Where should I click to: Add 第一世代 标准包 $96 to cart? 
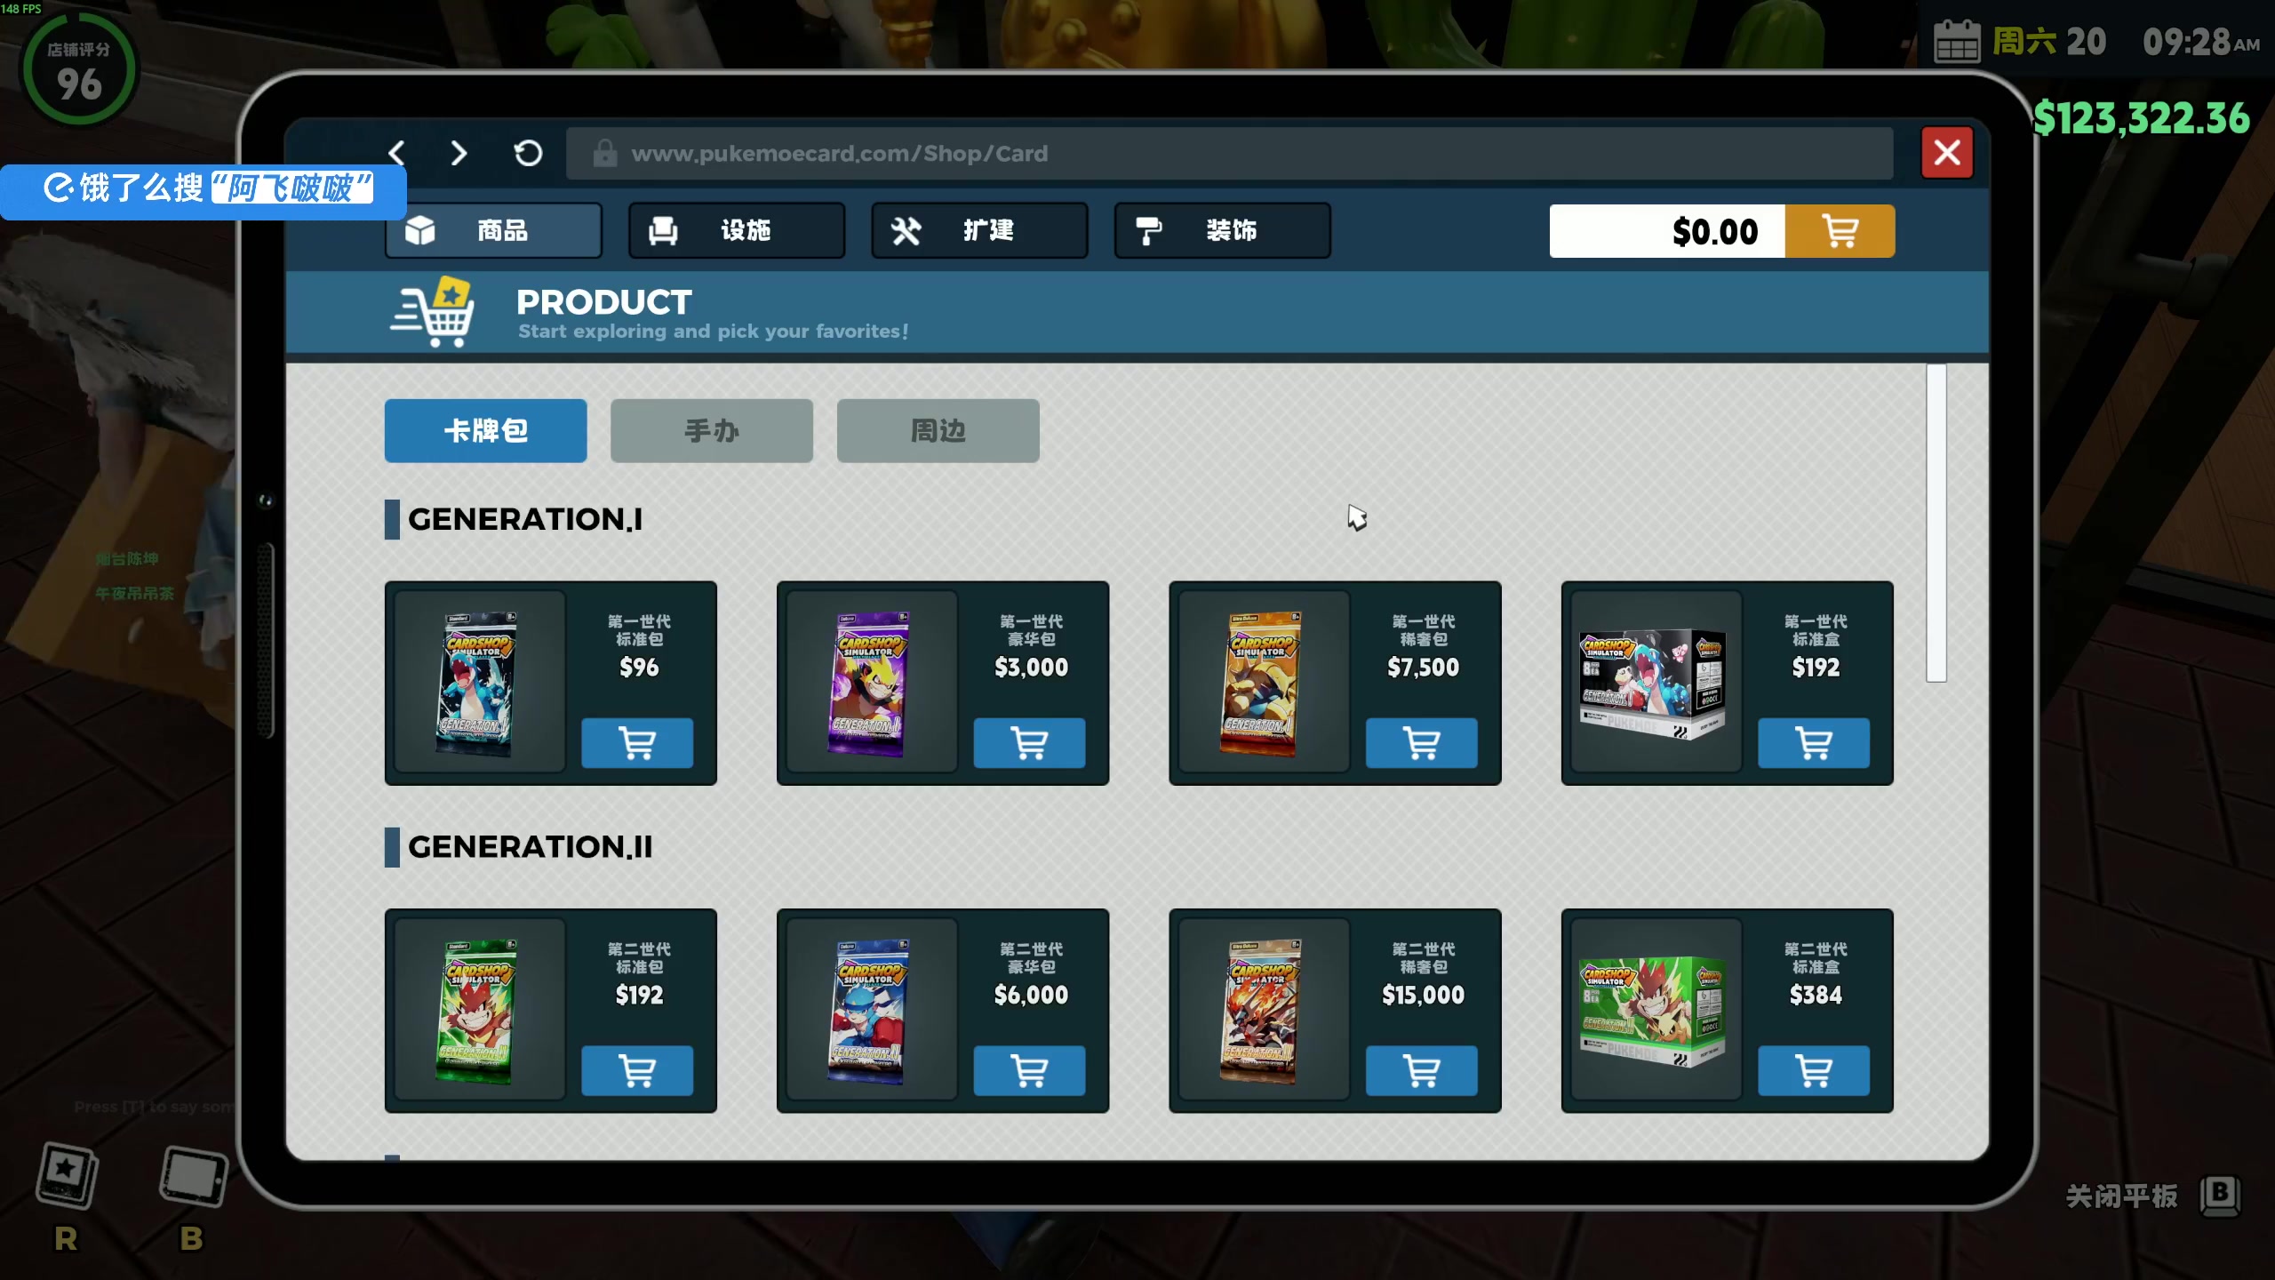(x=637, y=743)
